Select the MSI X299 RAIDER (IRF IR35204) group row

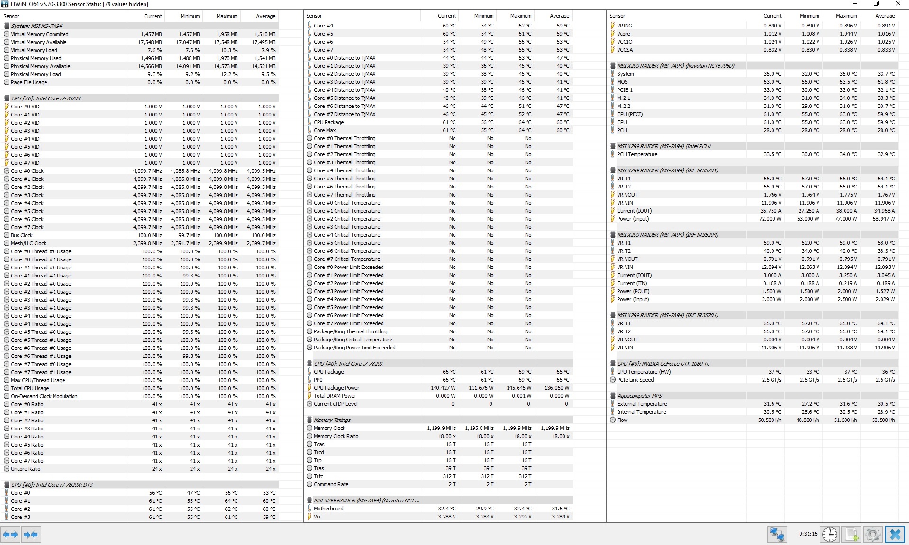(x=754, y=235)
